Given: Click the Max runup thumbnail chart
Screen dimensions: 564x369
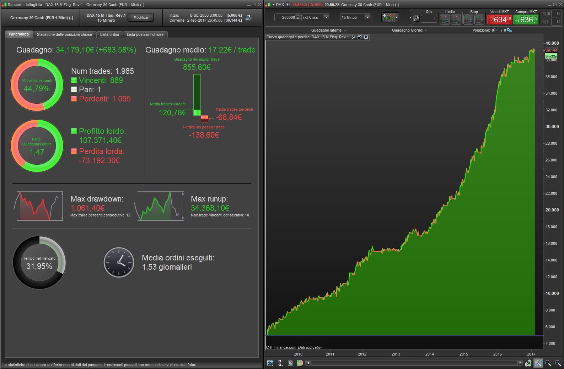Looking at the screenshot, I should tap(159, 206).
